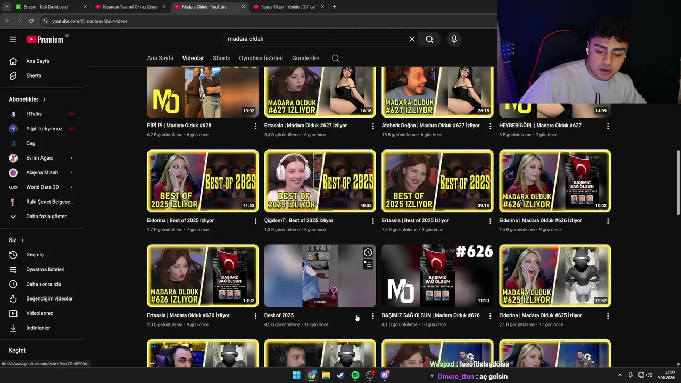Screen dimensions: 681x383
Task: Open Alayına Mizah subscription channel
Action: [42, 172]
